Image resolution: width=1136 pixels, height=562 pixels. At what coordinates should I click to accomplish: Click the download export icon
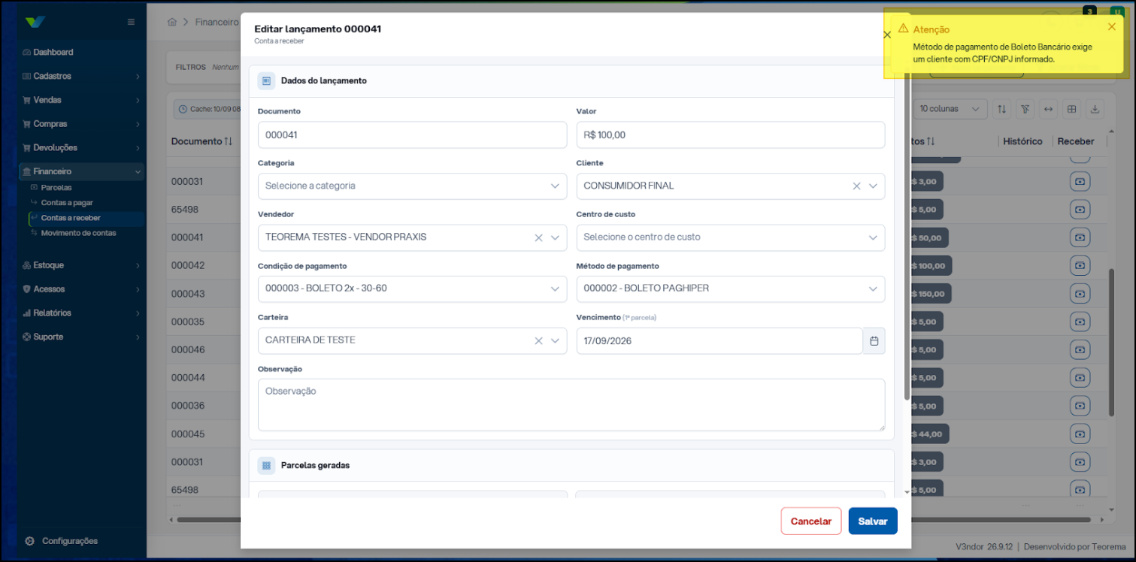click(1095, 109)
